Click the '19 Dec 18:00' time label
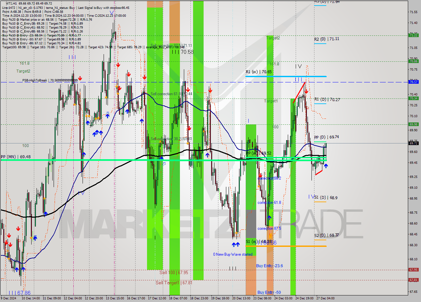This screenshot has height=302, width=421. (x=220, y=298)
